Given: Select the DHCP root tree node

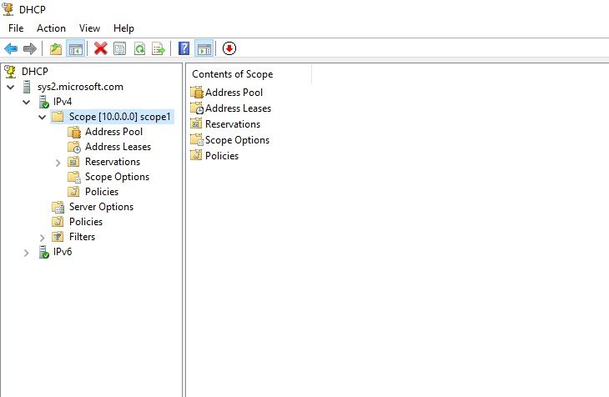Looking at the screenshot, I should tap(35, 72).
